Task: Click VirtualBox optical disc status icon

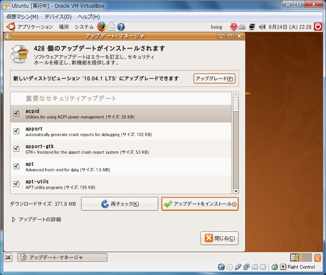Action: (230, 267)
